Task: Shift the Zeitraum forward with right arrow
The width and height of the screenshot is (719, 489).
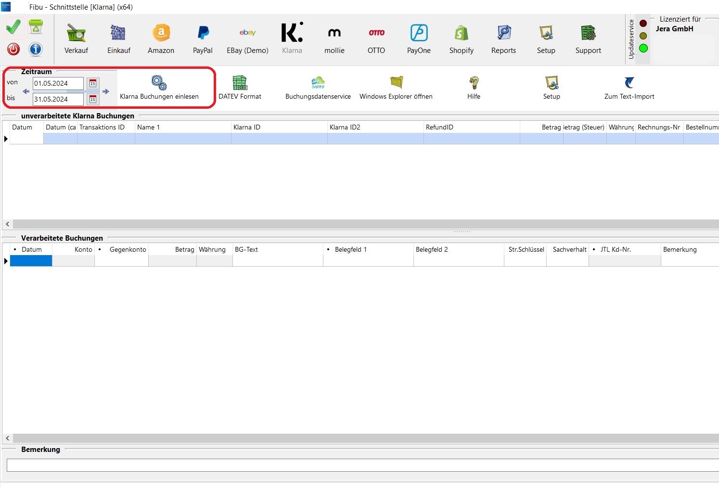Action: (x=106, y=91)
